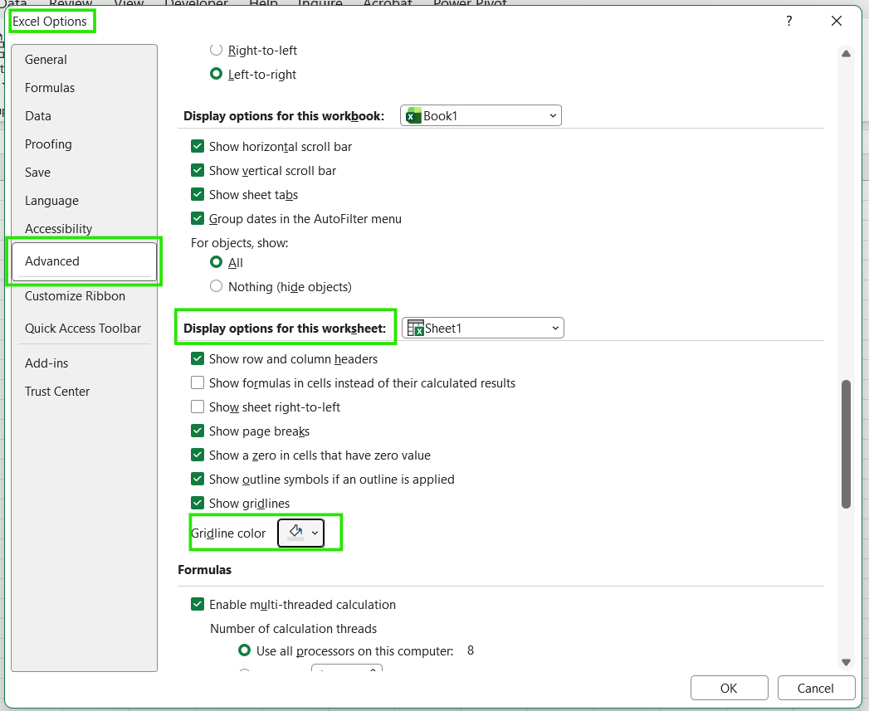Select the Right-to-left direction option
The height and width of the screenshot is (711, 869).
pos(216,50)
